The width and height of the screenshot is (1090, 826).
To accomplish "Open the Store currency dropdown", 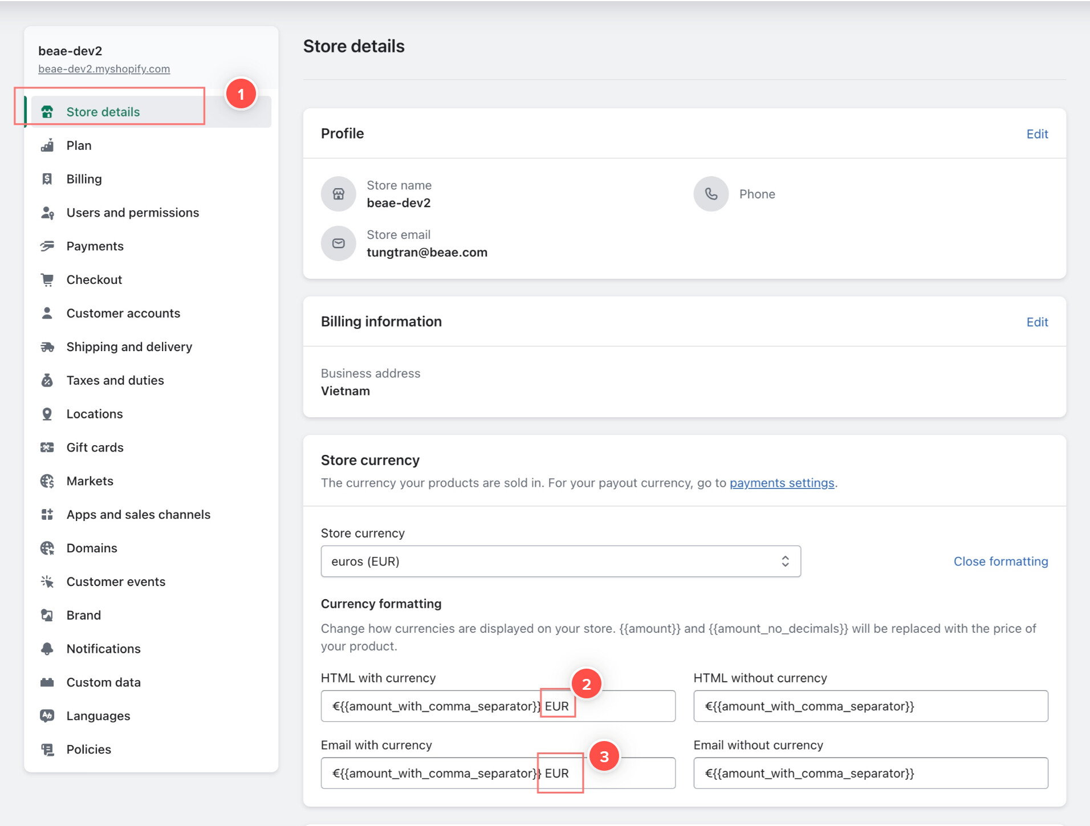I will click(560, 561).
